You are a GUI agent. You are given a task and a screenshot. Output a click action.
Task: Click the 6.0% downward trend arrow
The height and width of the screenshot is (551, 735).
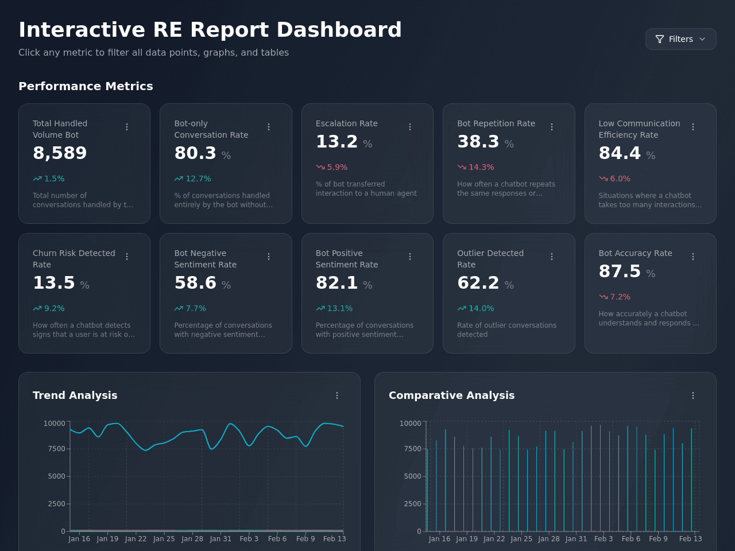point(604,179)
